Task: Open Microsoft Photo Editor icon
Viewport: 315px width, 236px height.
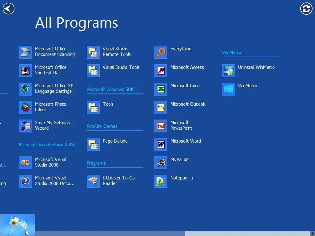Action: 26,108
